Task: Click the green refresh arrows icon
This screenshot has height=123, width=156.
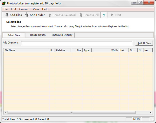Action: 104,15
